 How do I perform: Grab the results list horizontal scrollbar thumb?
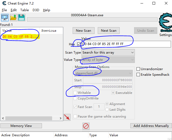tap(29, 118)
